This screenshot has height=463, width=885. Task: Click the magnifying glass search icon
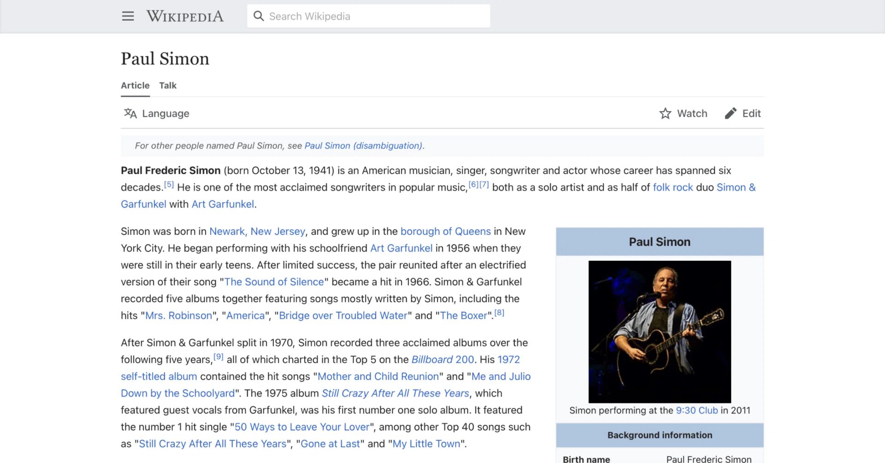[x=259, y=16]
